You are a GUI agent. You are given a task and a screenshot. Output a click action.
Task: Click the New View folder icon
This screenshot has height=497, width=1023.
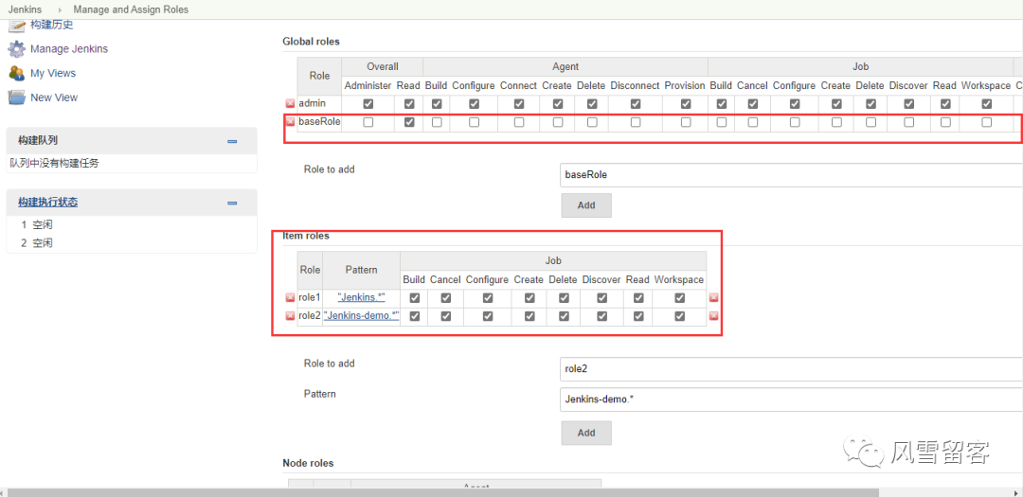pyautogui.click(x=16, y=98)
